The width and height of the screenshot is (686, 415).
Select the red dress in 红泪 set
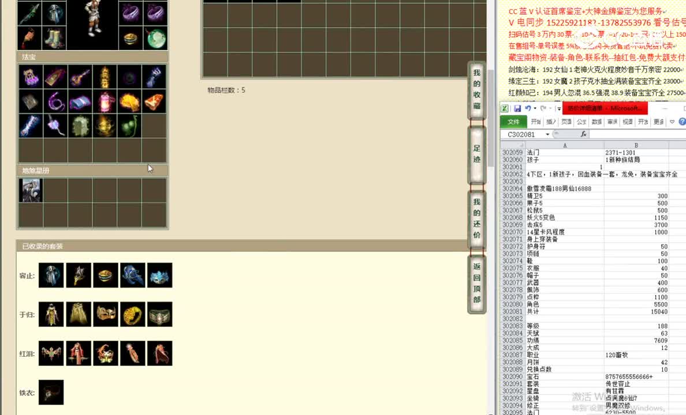click(79, 353)
